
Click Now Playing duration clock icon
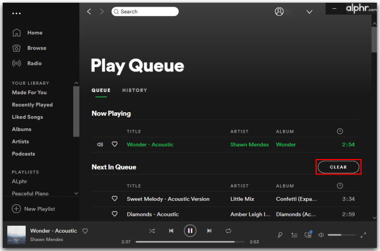click(x=340, y=132)
